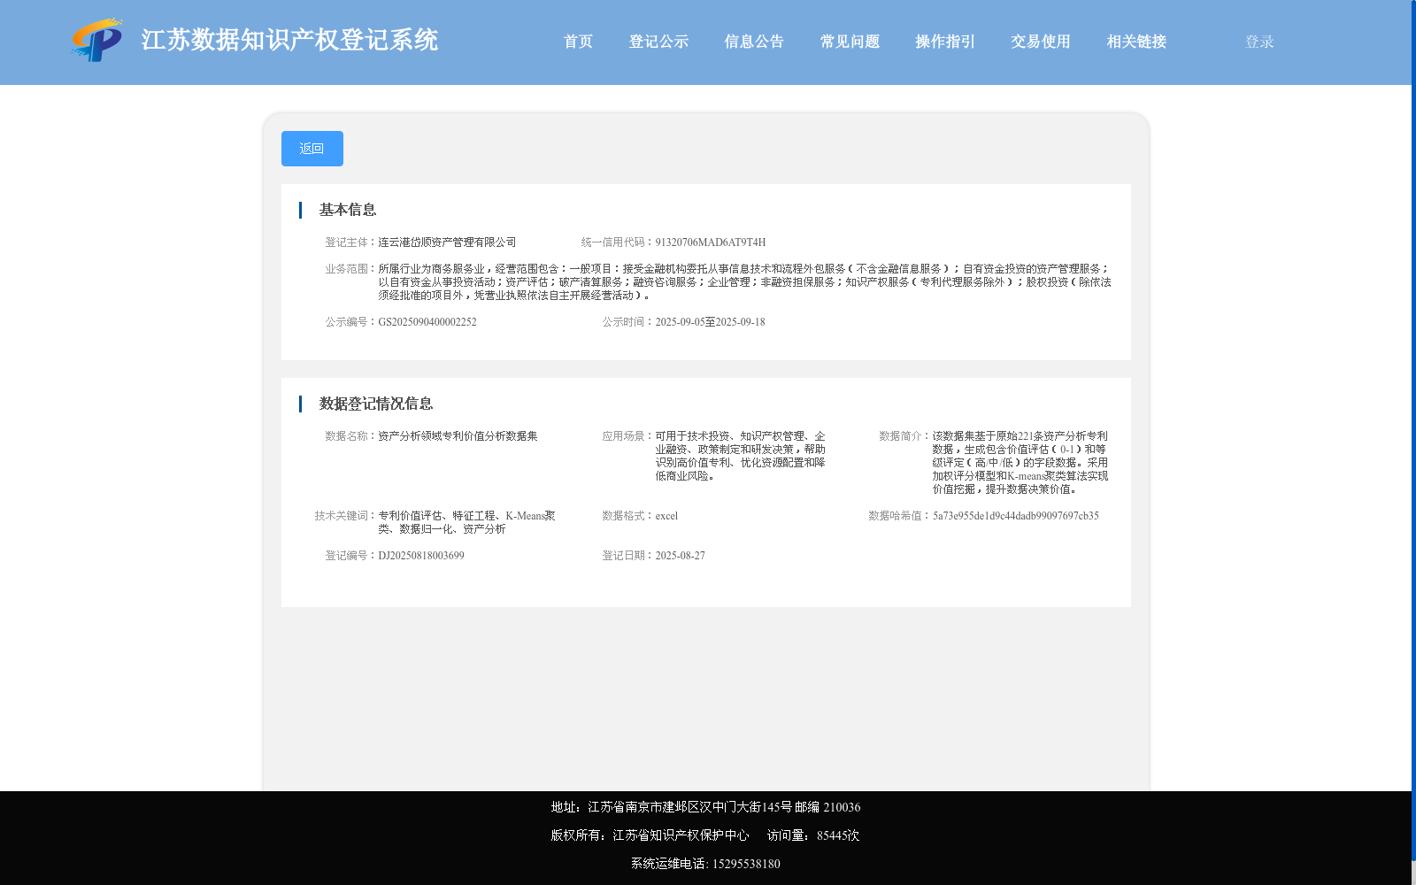Open the 登记公示 menu item
This screenshot has height=885, width=1416.
pyautogui.click(x=658, y=42)
